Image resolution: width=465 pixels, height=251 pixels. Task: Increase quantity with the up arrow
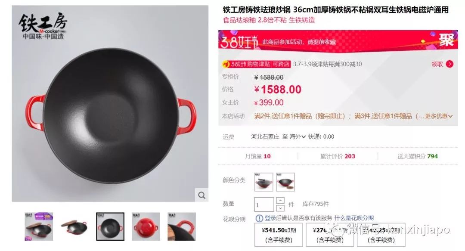(280, 201)
